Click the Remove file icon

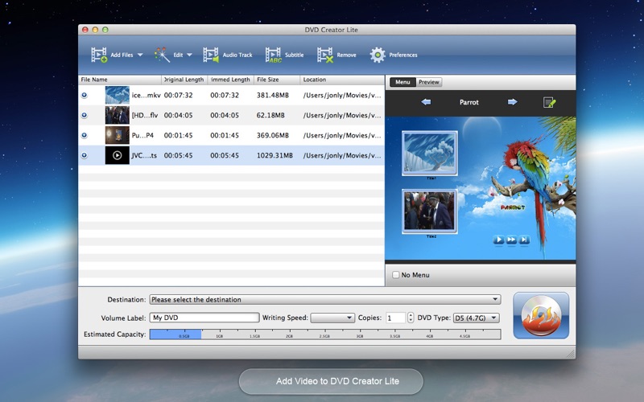[324, 55]
